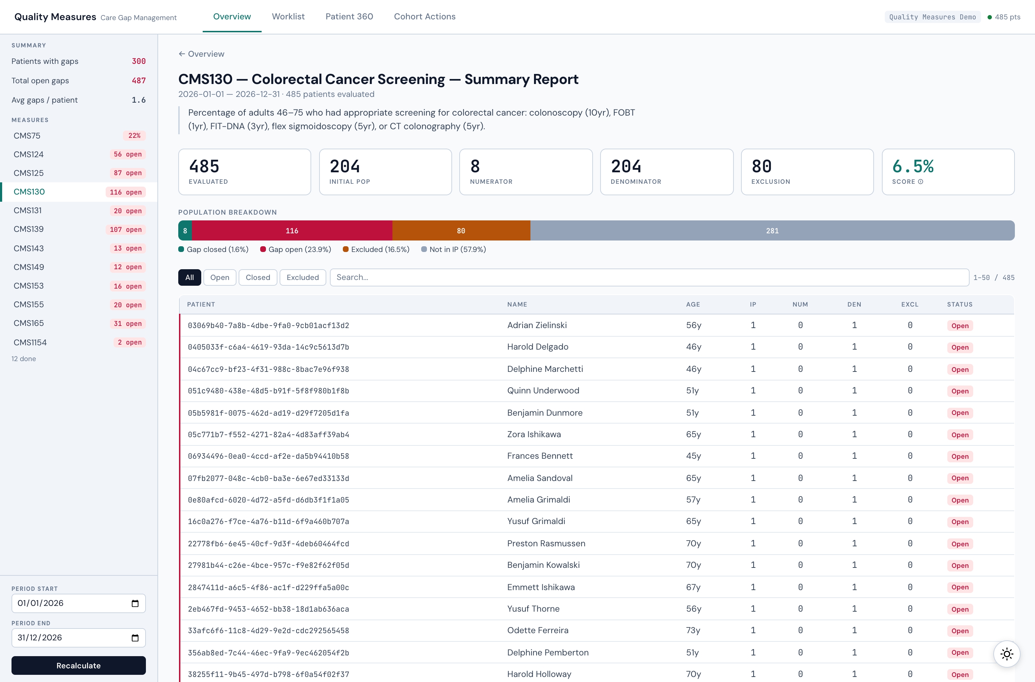Screen dimensions: 1035x682
Task: Click the orange Excluded 80 segment
Action: 461,230
